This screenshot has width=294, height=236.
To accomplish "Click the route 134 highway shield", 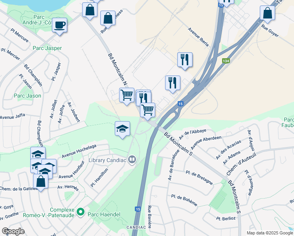I will pyautogui.click(x=226, y=61).
